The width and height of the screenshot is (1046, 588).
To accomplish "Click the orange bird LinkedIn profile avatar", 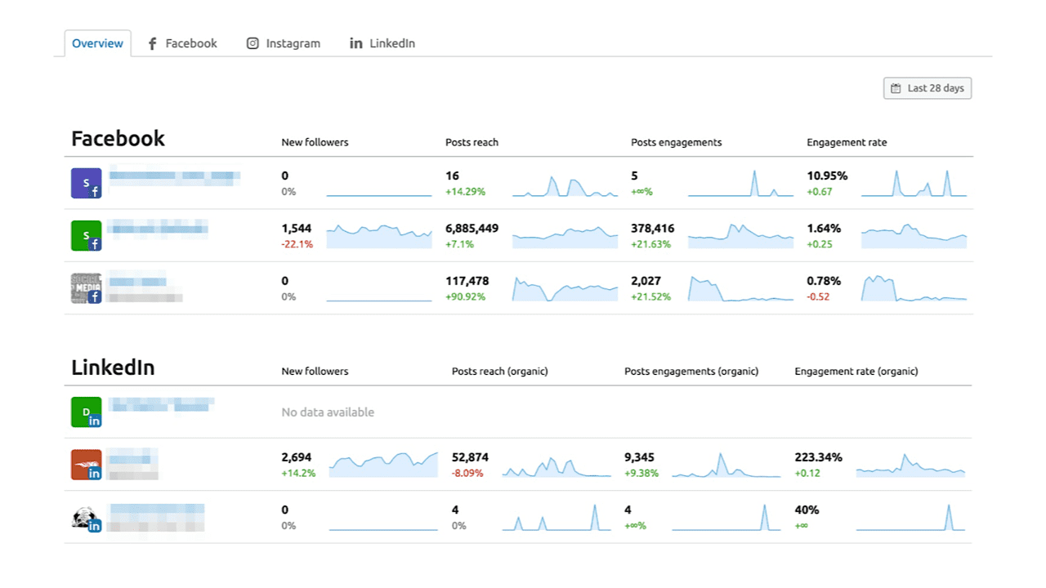I will (86, 464).
